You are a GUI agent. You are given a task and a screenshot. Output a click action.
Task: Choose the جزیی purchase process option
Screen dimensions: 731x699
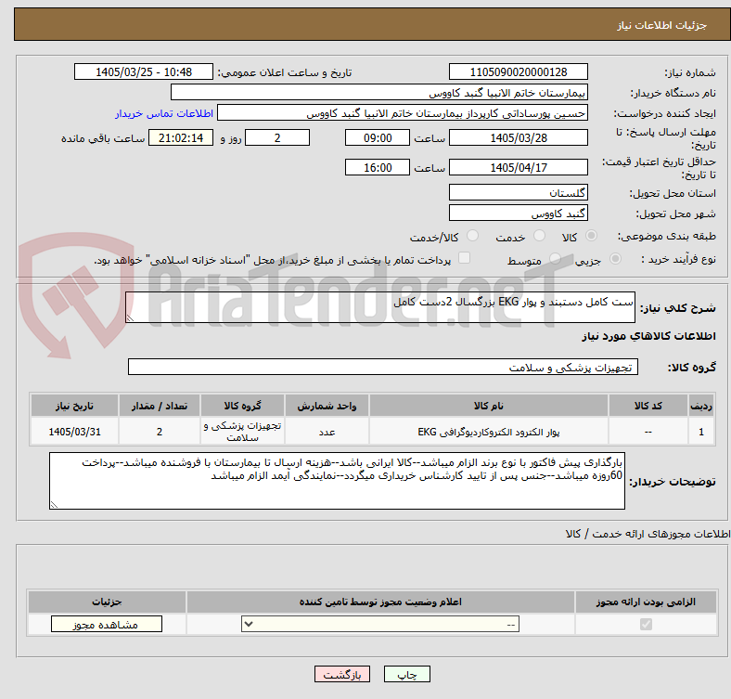pyautogui.click(x=615, y=258)
